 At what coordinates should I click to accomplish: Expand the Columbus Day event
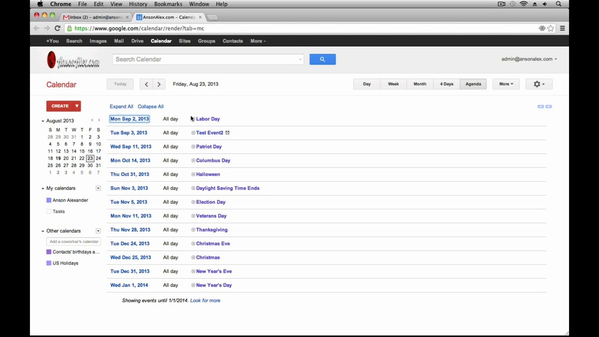click(193, 161)
